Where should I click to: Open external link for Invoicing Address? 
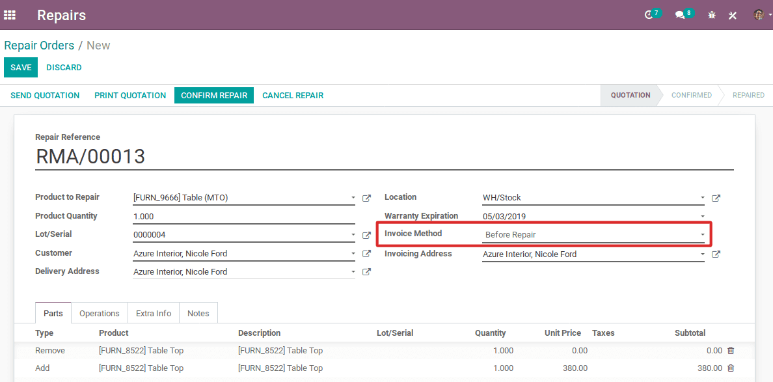716,254
